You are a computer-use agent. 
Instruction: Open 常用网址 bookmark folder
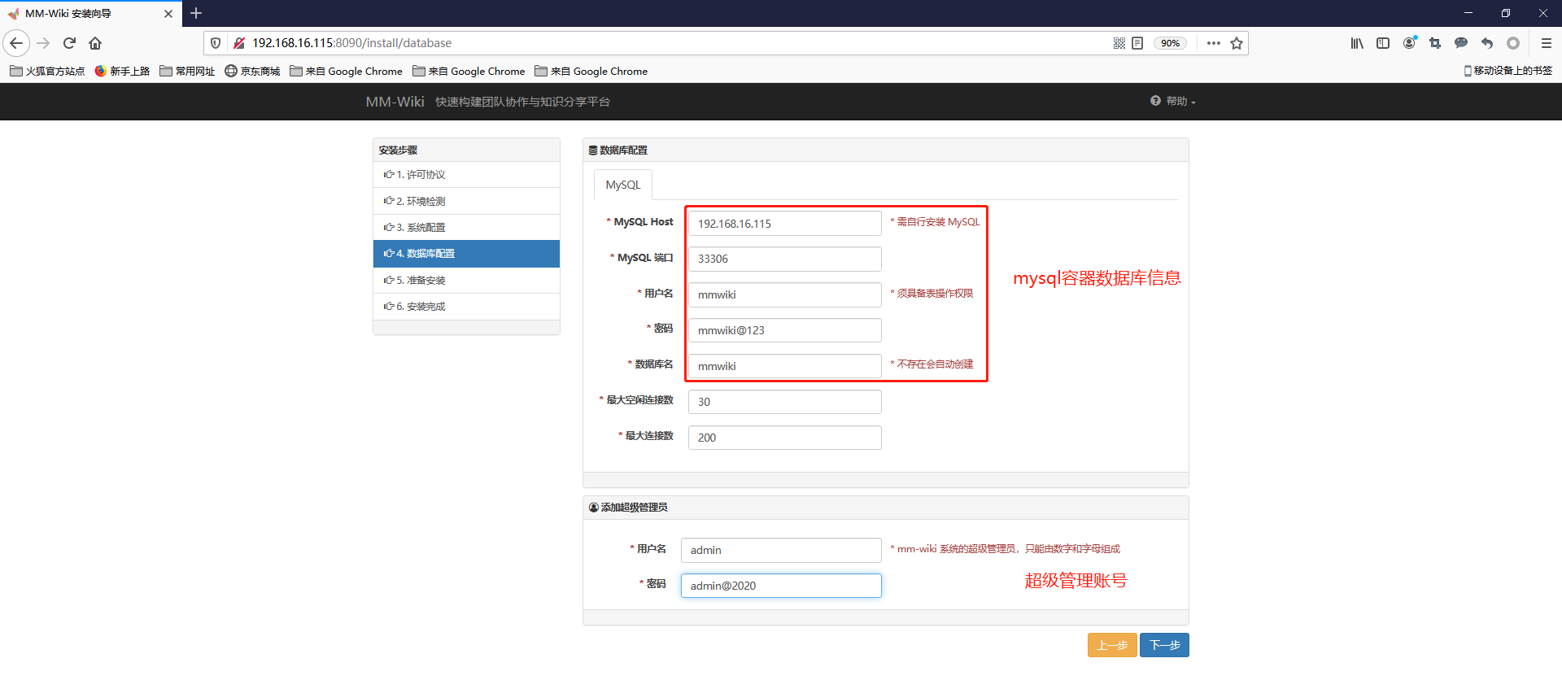[187, 71]
